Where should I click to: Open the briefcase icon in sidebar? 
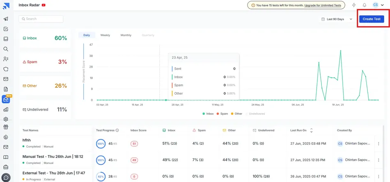point(6,167)
